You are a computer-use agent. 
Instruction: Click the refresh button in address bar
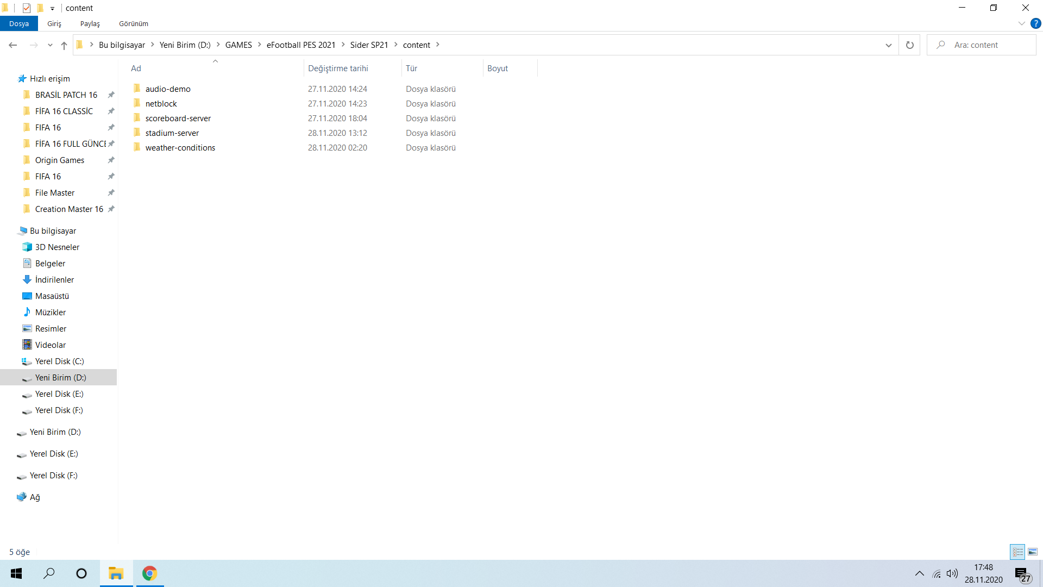click(909, 45)
